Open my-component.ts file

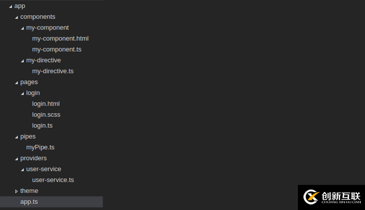click(x=57, y=49)
